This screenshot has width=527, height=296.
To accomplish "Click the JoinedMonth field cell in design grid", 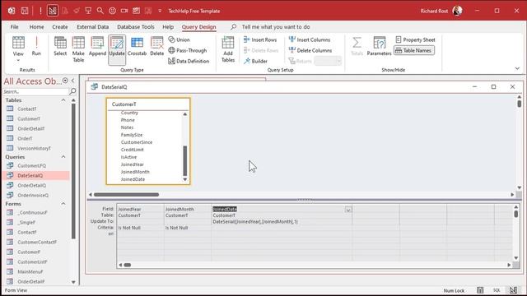I will (x=188, y=209).
